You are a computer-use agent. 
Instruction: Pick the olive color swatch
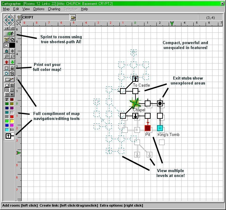pos(12,104)
